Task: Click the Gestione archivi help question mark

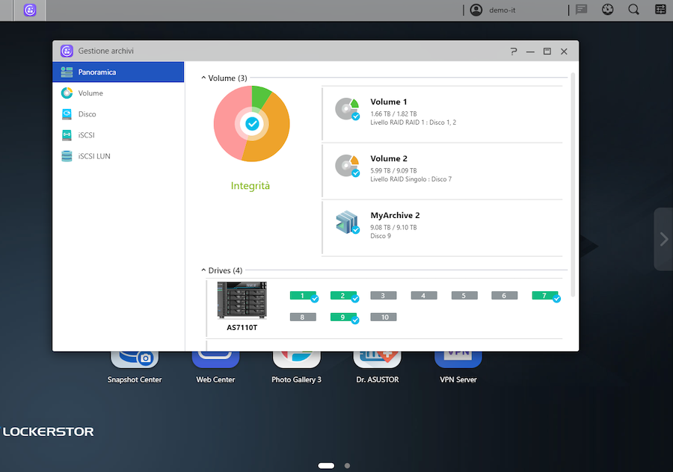Action: click(x=513, y=51)
